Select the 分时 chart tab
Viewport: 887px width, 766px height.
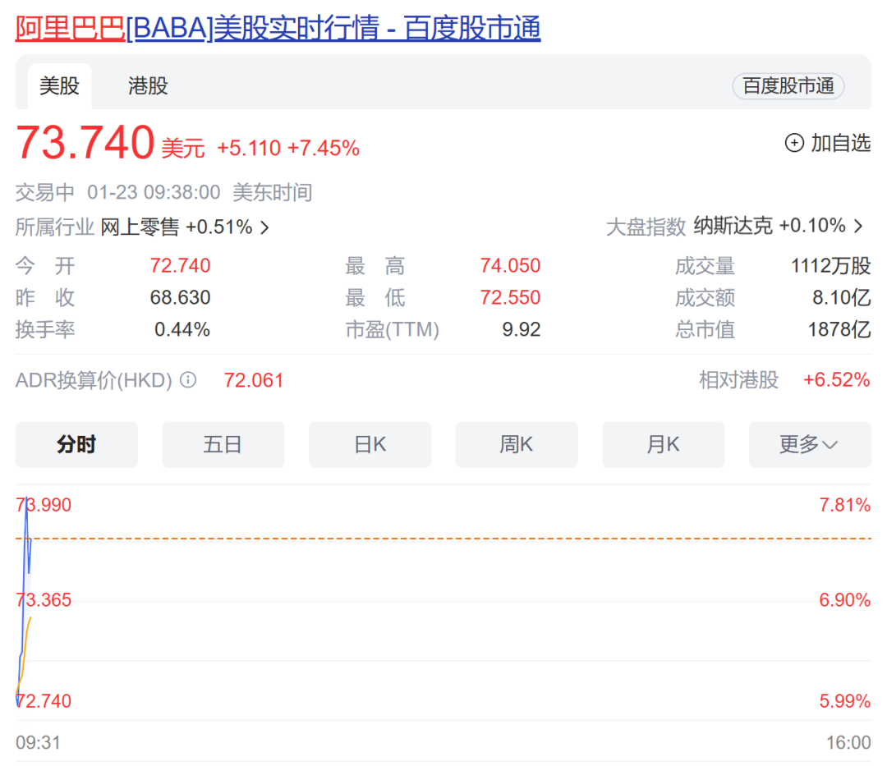point(76,444)
